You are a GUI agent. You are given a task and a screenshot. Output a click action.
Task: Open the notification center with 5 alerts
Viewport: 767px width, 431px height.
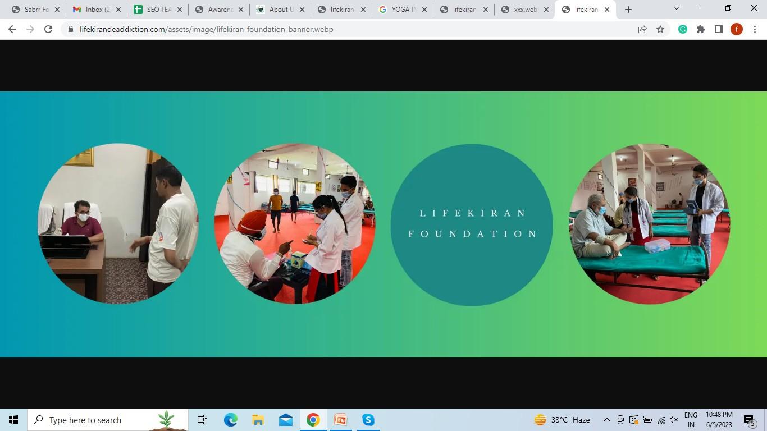[749, 420]
